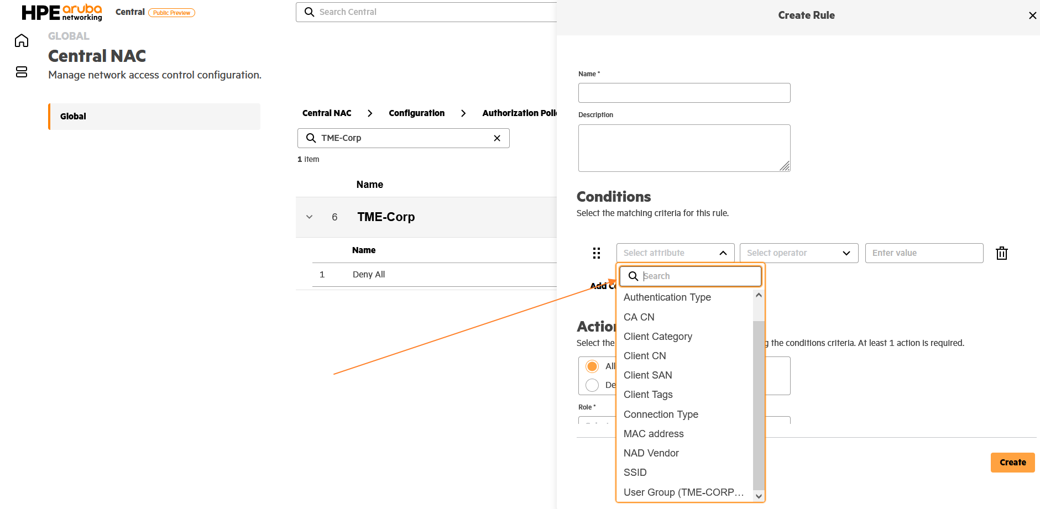Choose Authentication Type attribute
The width and height of the screenshot is (1040, 509).
click(685, 297)
